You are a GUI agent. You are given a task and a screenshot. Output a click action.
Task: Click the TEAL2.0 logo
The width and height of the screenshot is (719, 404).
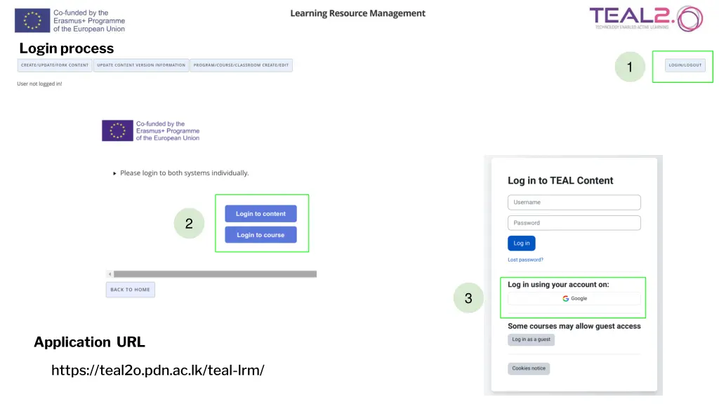(646, 19)
